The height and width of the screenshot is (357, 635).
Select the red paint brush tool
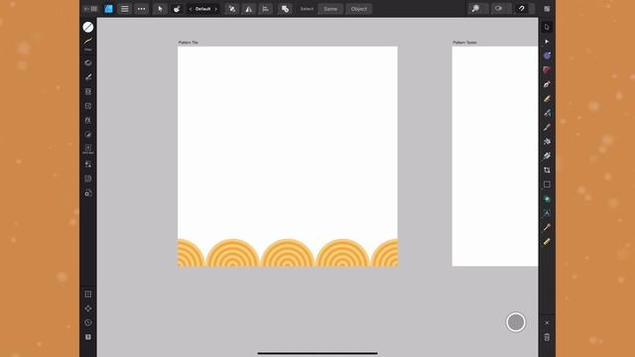(547, 127)
